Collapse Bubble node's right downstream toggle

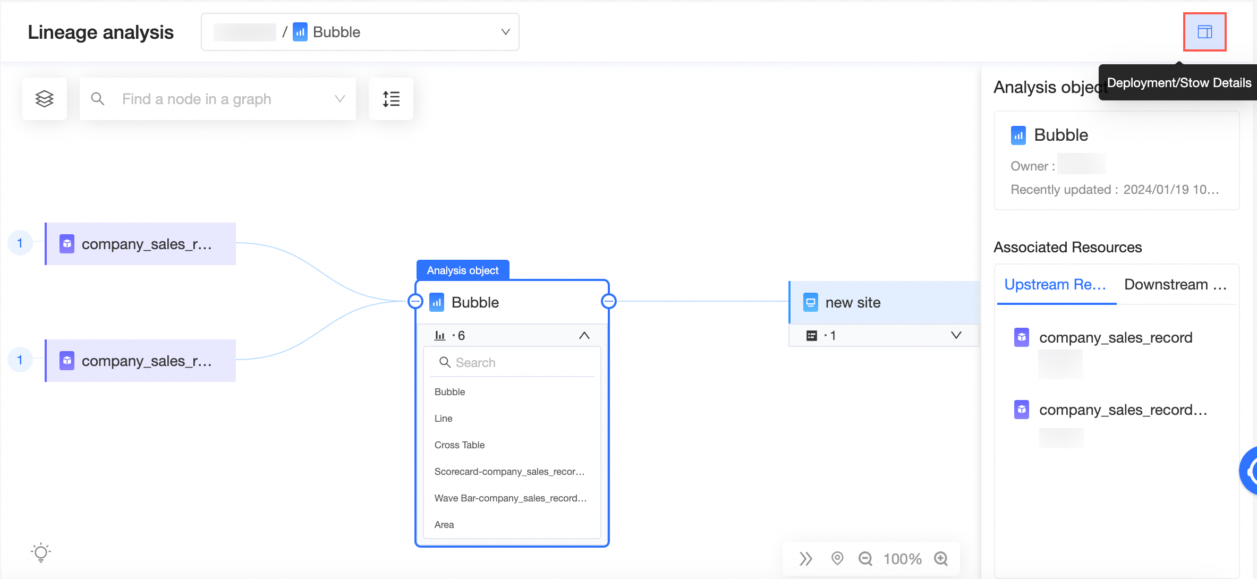pyautogui.click(x=609, y=302)
